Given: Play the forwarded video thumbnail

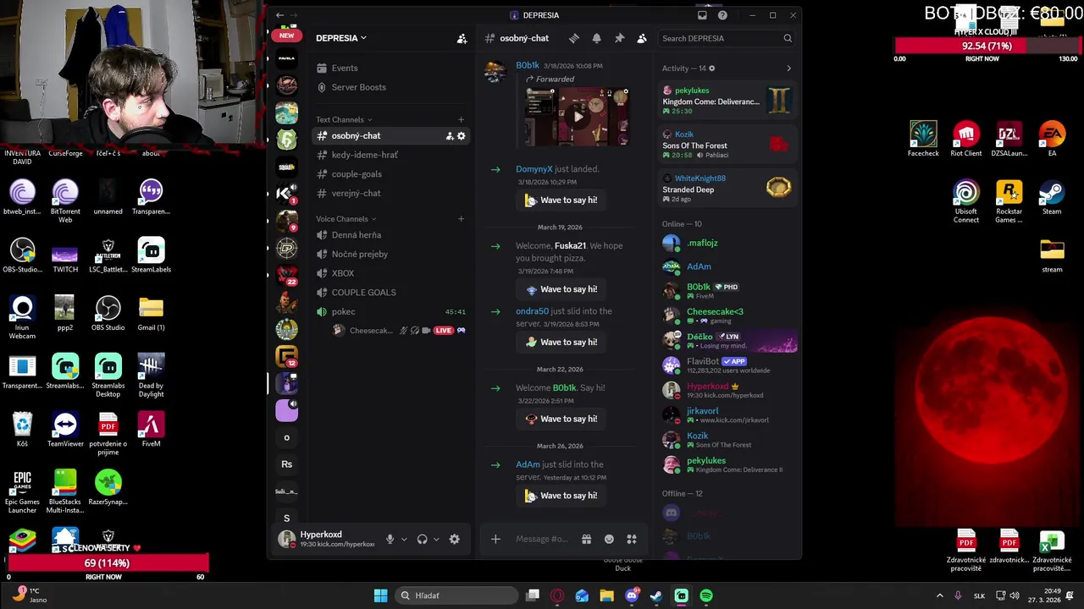Looking at the screenshot, I should pyautogui.click(x=578, y=117).
